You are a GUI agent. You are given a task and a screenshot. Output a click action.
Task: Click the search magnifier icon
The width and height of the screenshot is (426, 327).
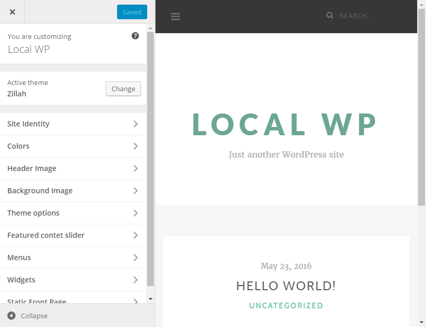tap(330, 16)
